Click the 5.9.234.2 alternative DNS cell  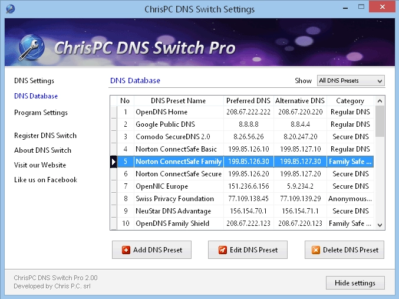click(x=300, y=186)
